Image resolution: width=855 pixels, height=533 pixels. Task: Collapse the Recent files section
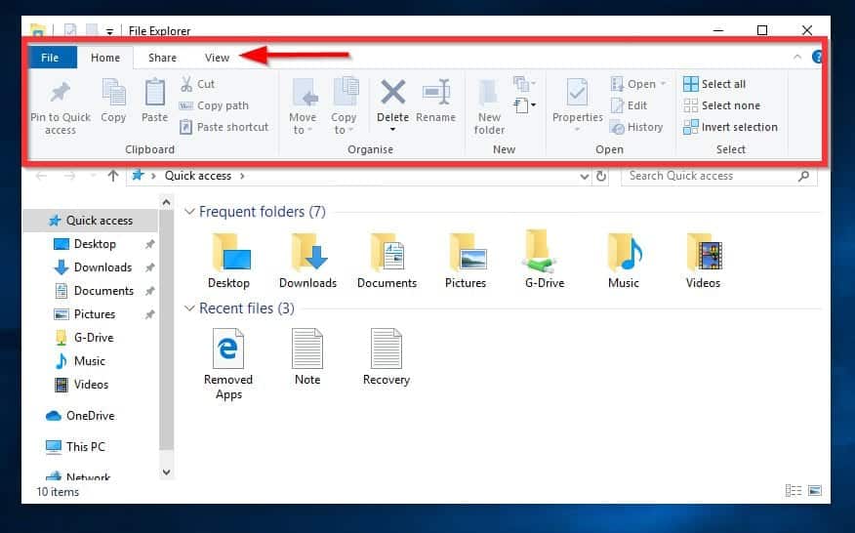click(189, 308)
